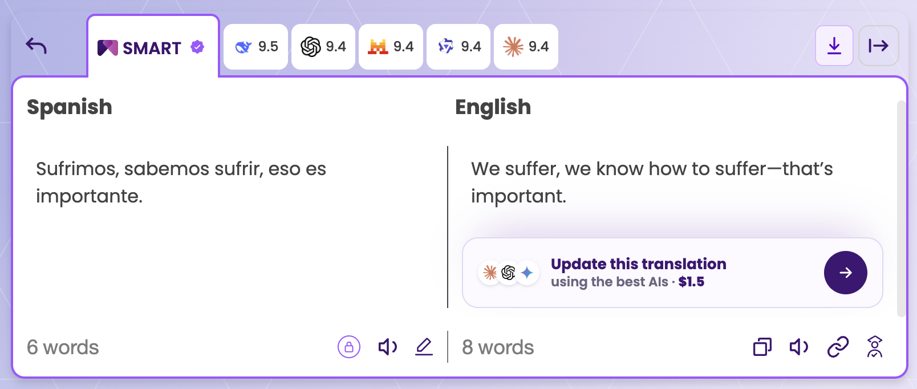Image resolution: width=917 pixels, height=389 pixels.
Task: Click the back arrow icon
Action: (36, 46)
